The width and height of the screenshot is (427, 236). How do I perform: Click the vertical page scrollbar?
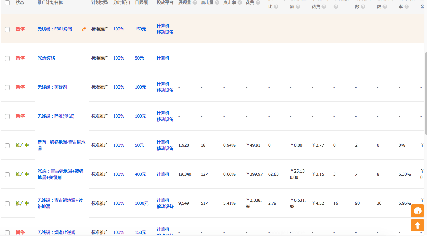coord(426,93)
